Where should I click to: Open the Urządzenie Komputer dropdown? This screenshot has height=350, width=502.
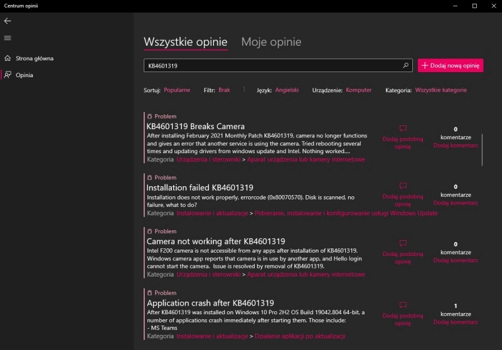pyautogui.click(x=358, y=90)
